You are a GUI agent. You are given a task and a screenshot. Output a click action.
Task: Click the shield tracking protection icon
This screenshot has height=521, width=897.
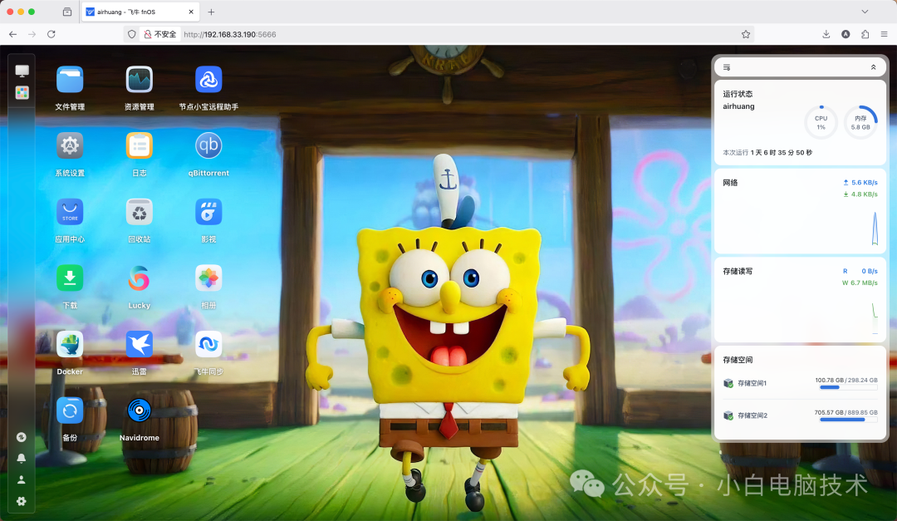click(x=131, y=34)
